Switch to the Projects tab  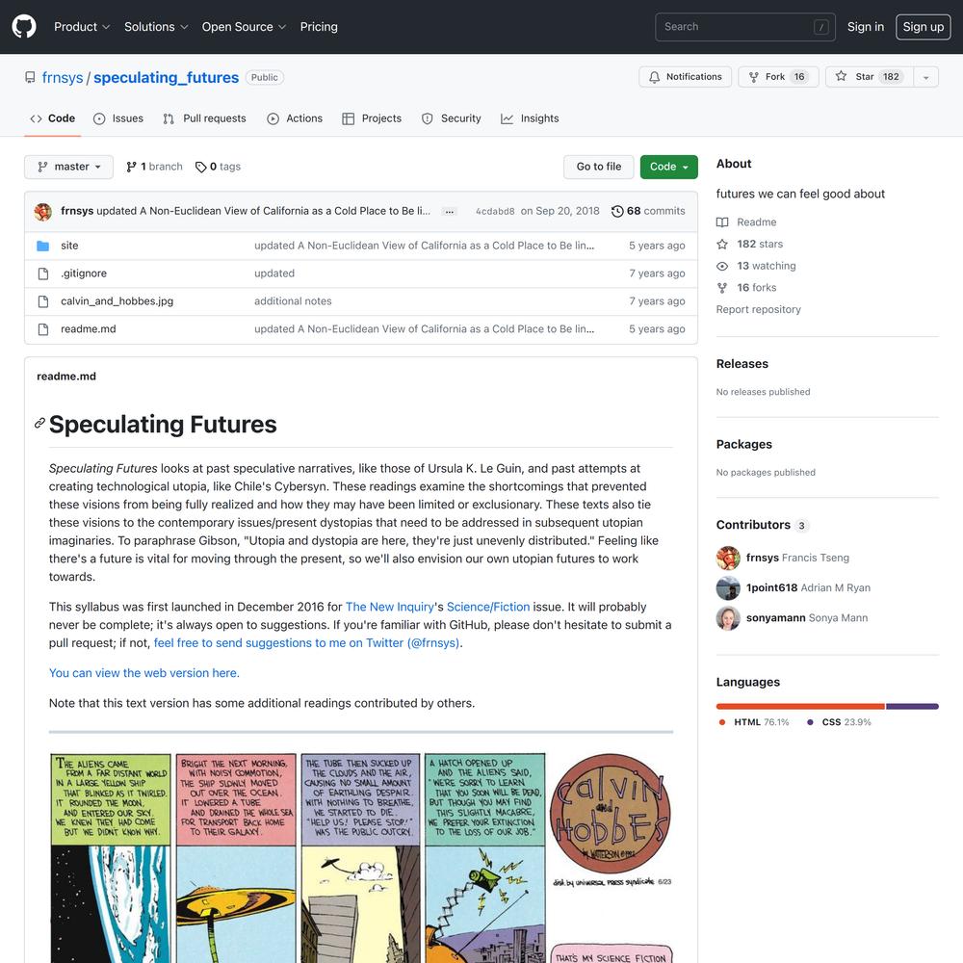tap(372, 118)
